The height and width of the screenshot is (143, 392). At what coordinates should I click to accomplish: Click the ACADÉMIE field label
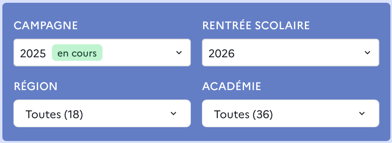tap(232, 86)
